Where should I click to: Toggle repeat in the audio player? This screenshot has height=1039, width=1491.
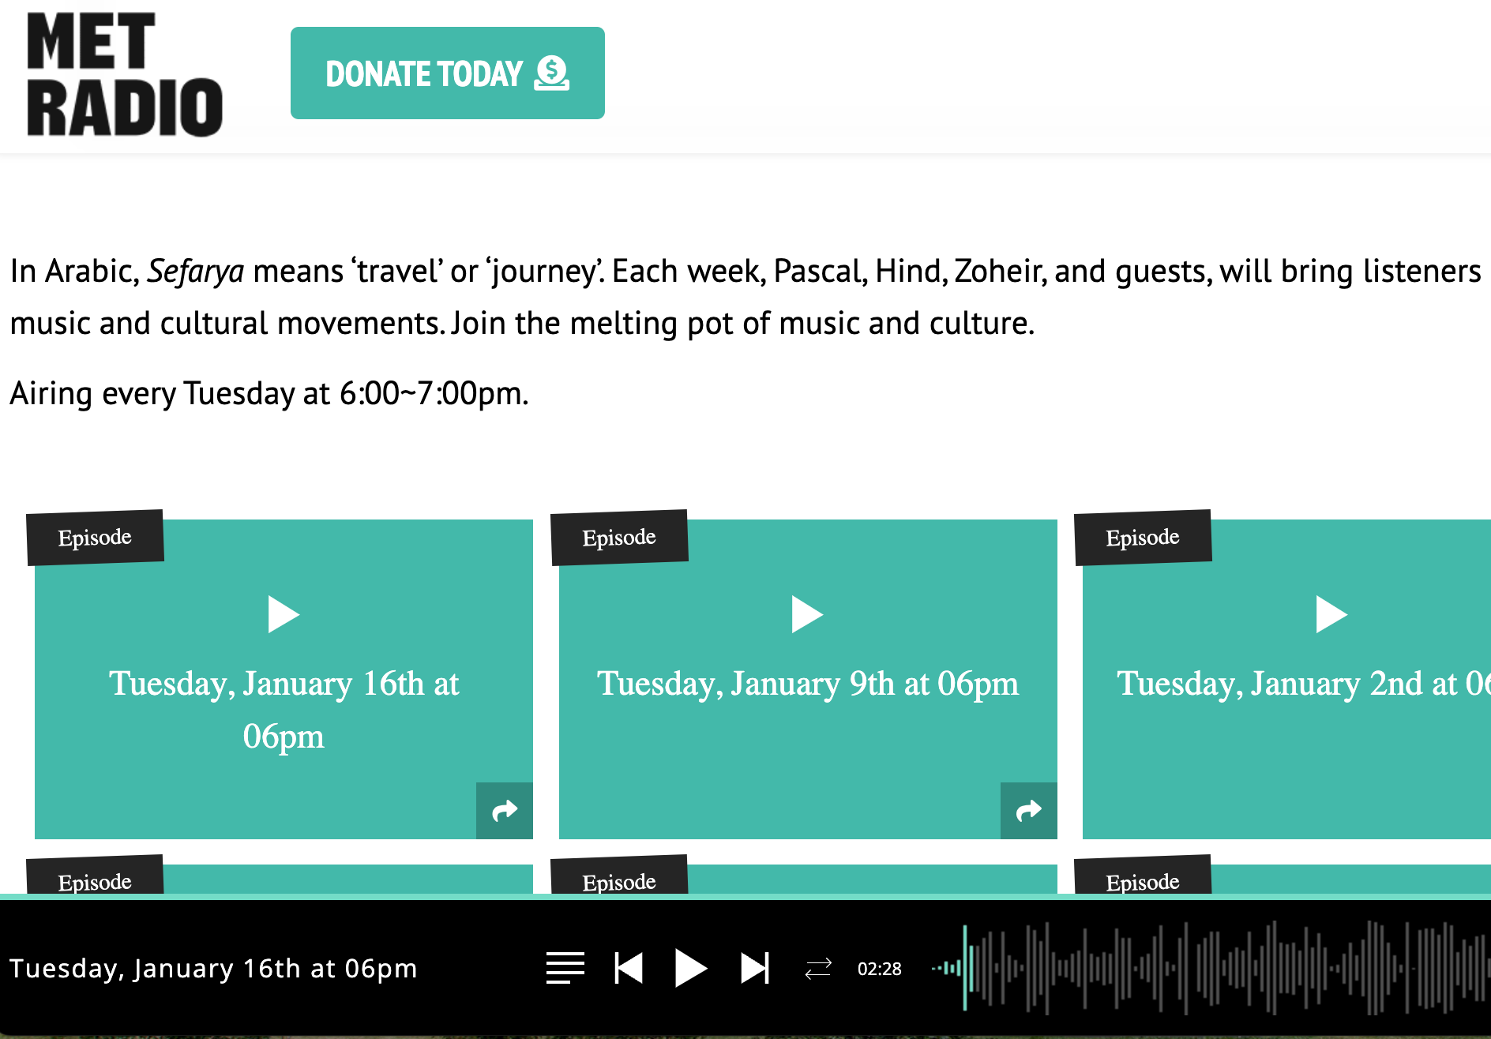coord(818,968)
